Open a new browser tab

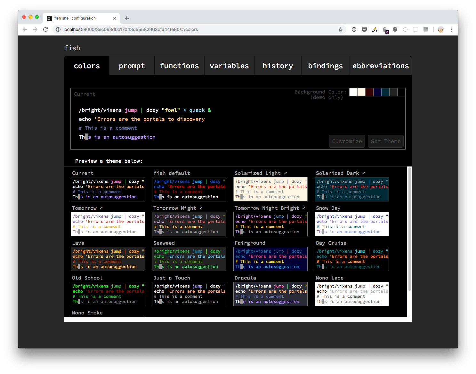(x=127, y=18)
